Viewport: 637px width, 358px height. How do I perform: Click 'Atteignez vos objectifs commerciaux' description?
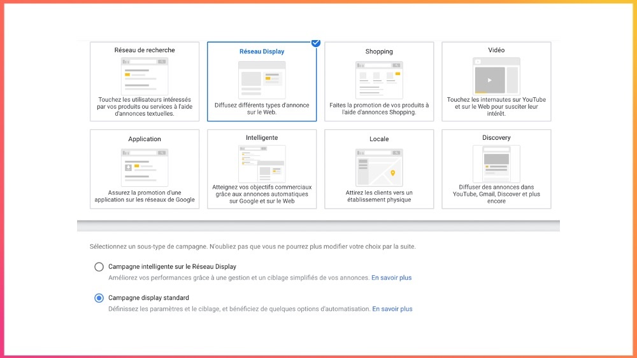pos(262,194)
